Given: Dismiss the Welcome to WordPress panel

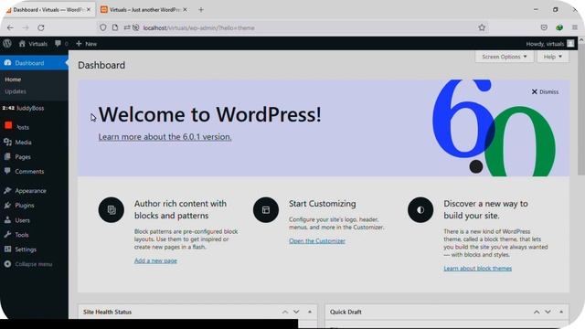Looking at the screenshot, I should 545,91.
